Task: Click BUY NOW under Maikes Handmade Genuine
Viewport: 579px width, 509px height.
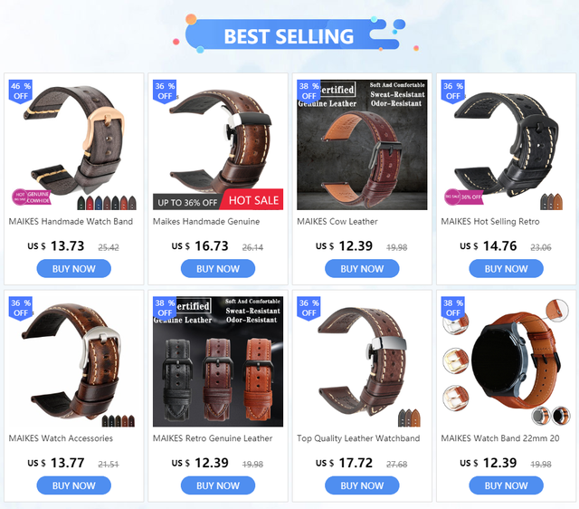Action: [218, 269]
